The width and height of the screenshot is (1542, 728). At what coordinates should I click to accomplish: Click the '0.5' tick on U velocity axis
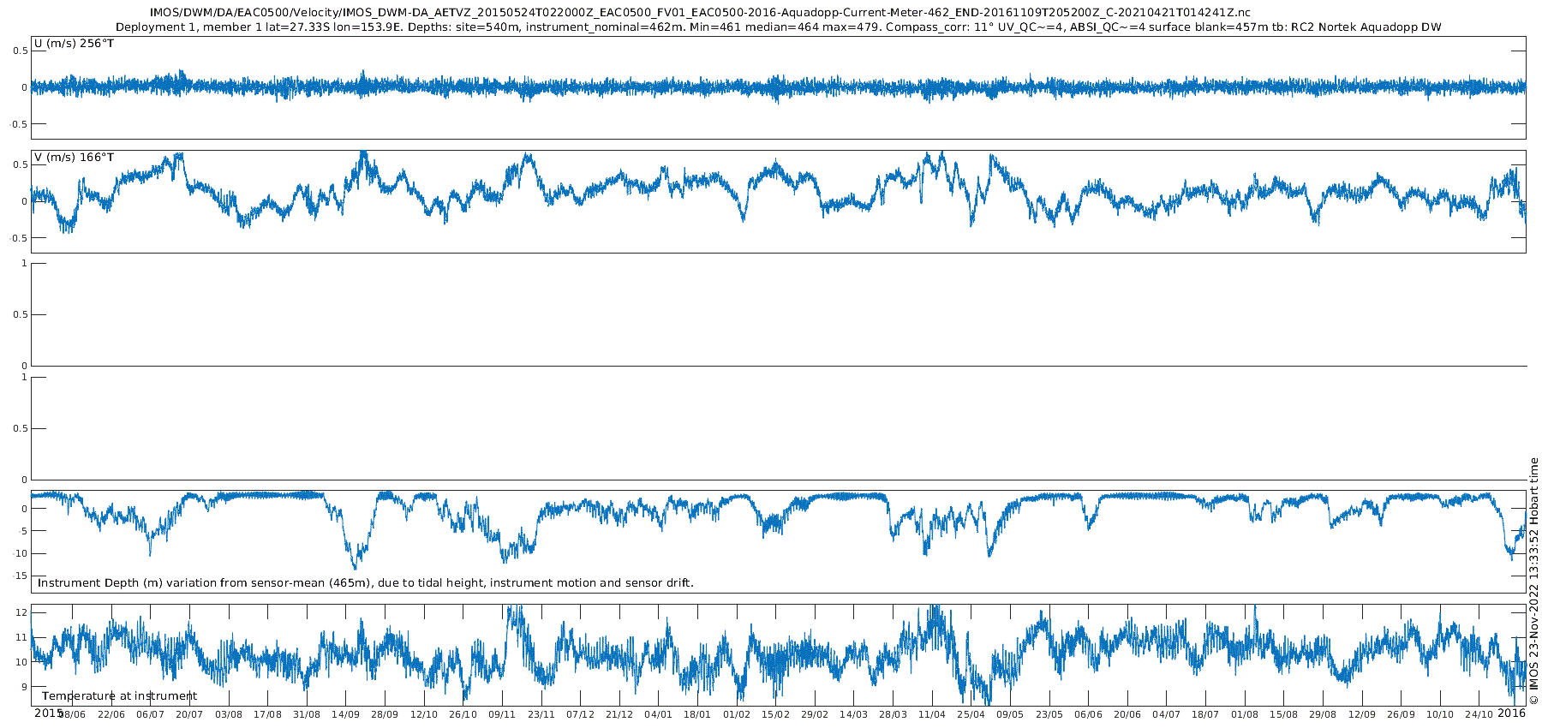[x=21, y=51]
